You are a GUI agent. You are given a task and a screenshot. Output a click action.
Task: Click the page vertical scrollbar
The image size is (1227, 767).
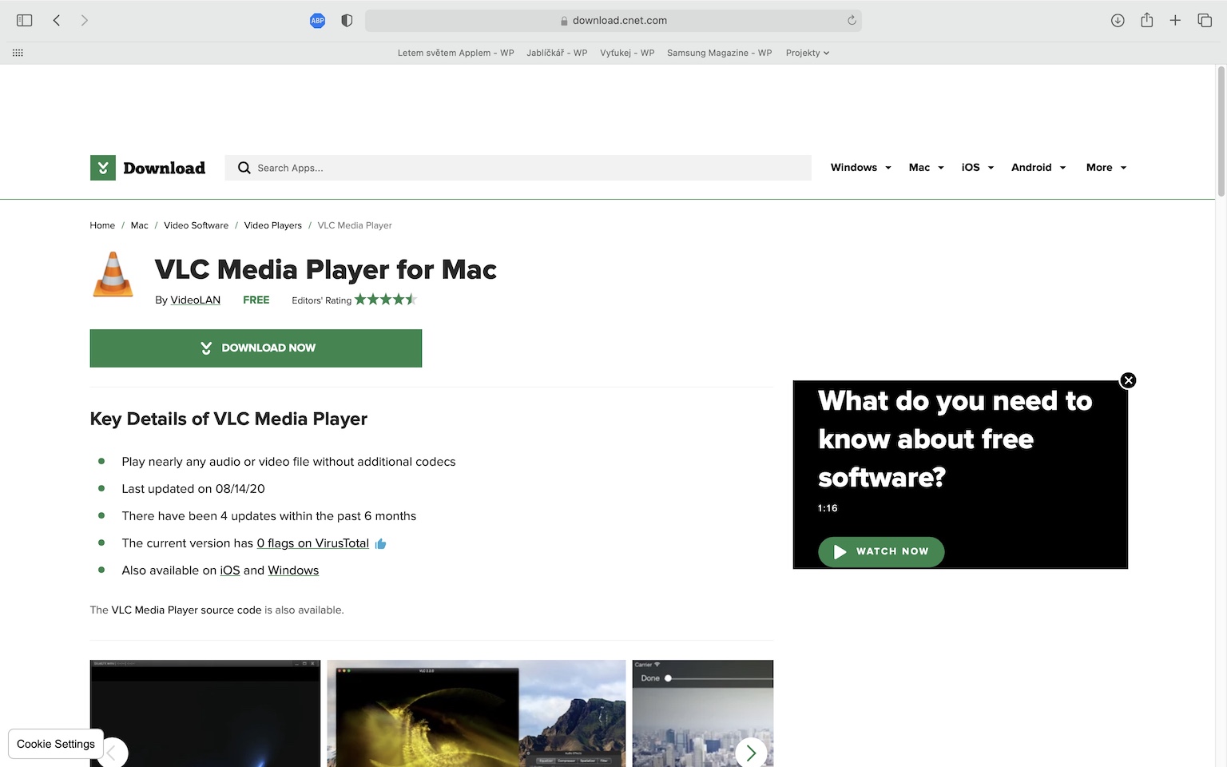pos(1221,132)
